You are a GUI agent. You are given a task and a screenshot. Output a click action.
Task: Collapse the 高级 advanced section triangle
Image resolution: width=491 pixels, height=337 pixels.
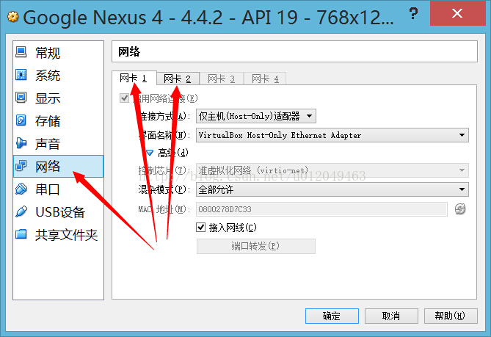(x=150, y=153)
